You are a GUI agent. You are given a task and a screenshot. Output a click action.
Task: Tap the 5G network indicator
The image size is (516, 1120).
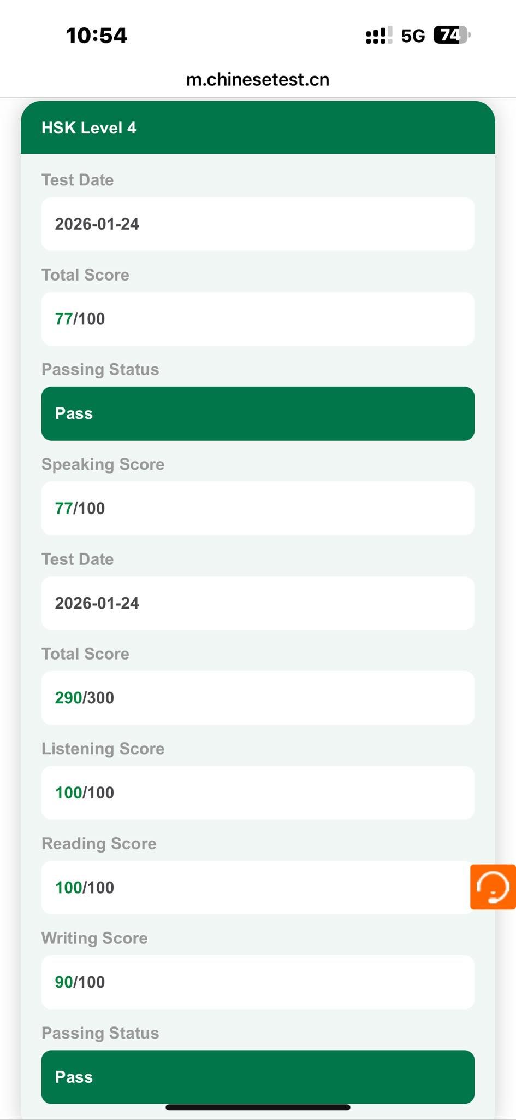413,36
